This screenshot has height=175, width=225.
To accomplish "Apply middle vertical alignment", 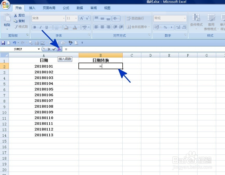I will point(102,18).
